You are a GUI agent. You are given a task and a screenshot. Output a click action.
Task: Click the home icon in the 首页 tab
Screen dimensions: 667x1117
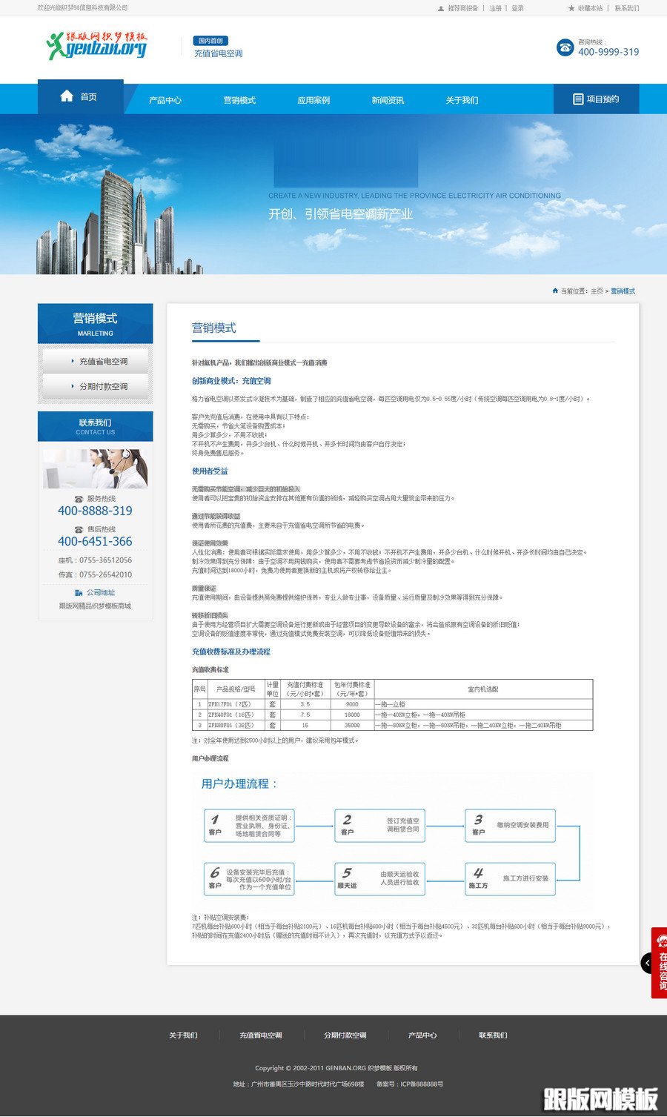coord(67,96)
